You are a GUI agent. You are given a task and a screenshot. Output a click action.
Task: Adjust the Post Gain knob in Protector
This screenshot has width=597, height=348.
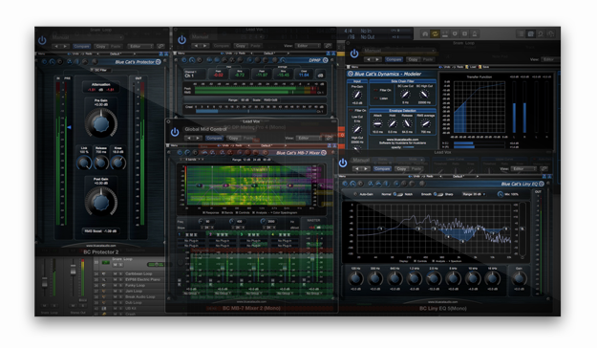pyautogui.click(x=101, y=202)
